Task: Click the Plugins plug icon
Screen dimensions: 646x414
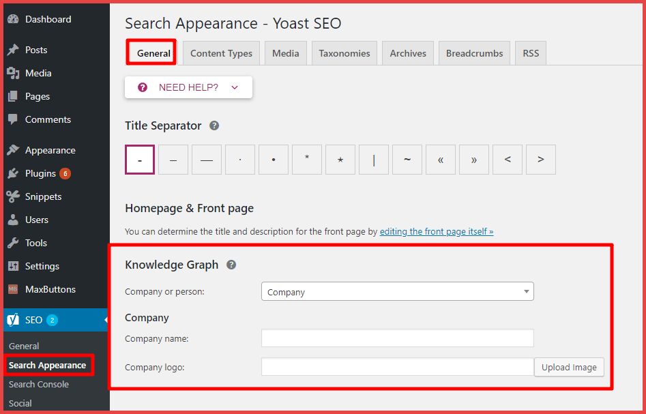Action: point(13,173)
